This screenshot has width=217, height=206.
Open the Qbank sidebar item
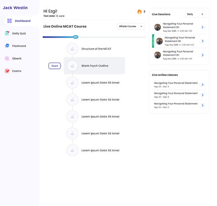tap(13, 59)
